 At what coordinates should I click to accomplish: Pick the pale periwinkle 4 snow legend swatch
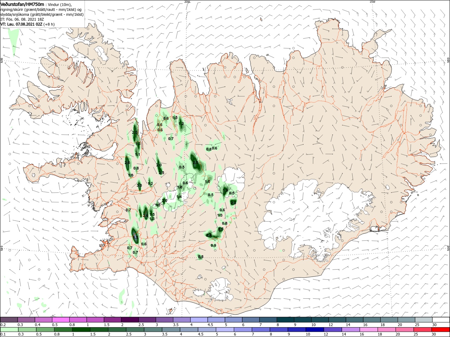tap(199, 320)
